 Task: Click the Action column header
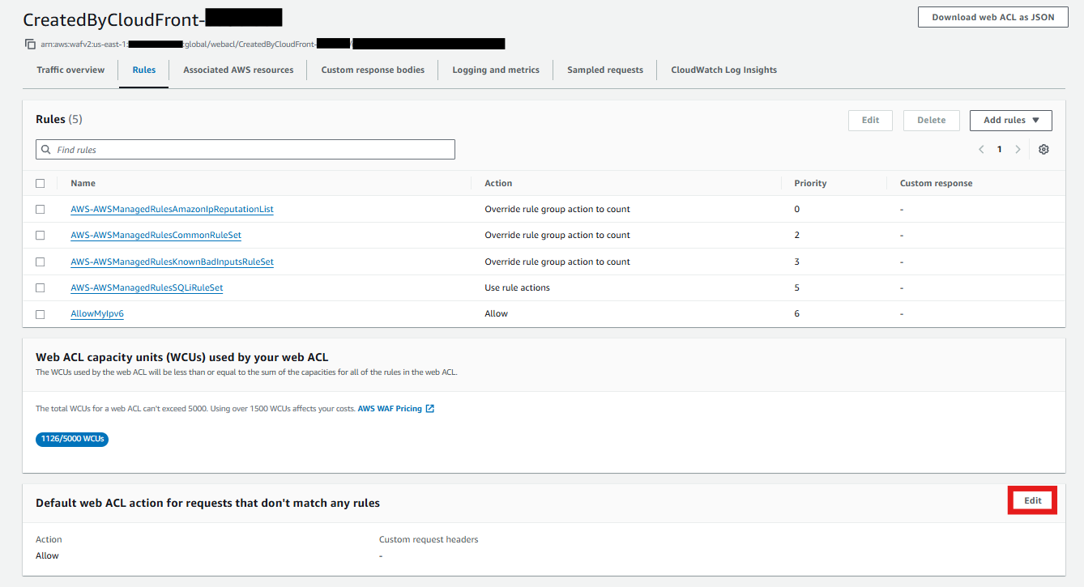coord(498,183)
